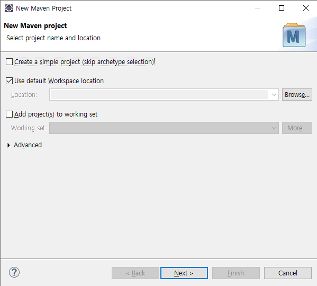Maximize the New Maven Project window

282,8
